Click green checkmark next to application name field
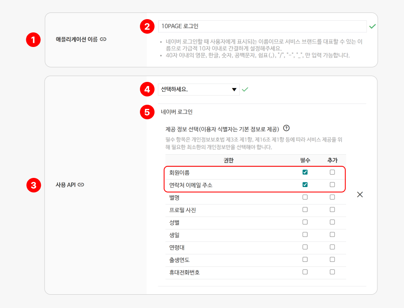404x308 pixels. pyautogui.click(x=372, y=26)
